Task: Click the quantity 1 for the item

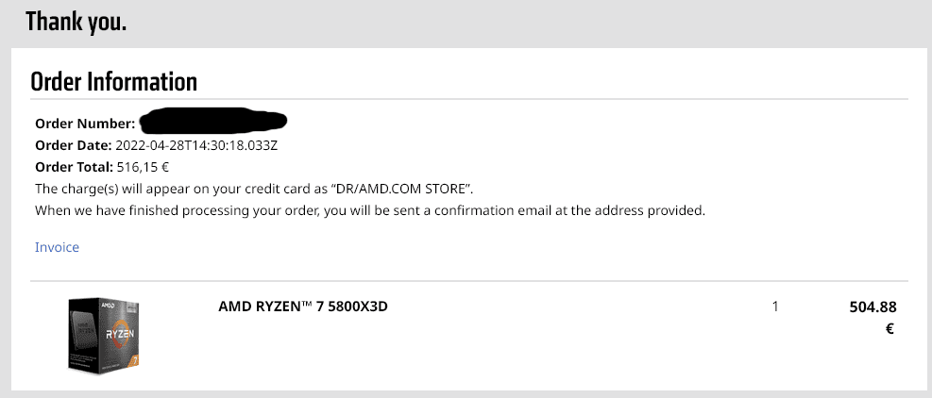Action: (x=775, y=307)
